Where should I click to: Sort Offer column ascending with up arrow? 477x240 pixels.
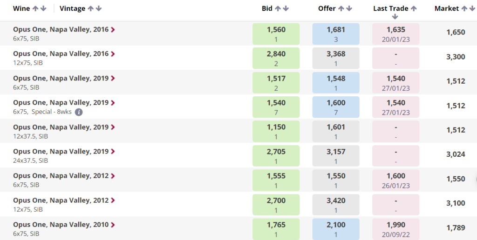point(341,8)
